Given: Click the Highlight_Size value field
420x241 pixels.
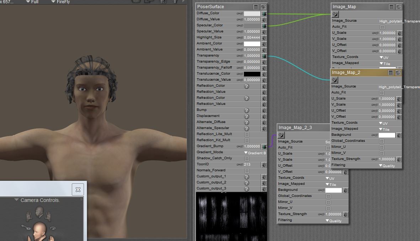Looking at the screenshot, I should click(252, 38).
